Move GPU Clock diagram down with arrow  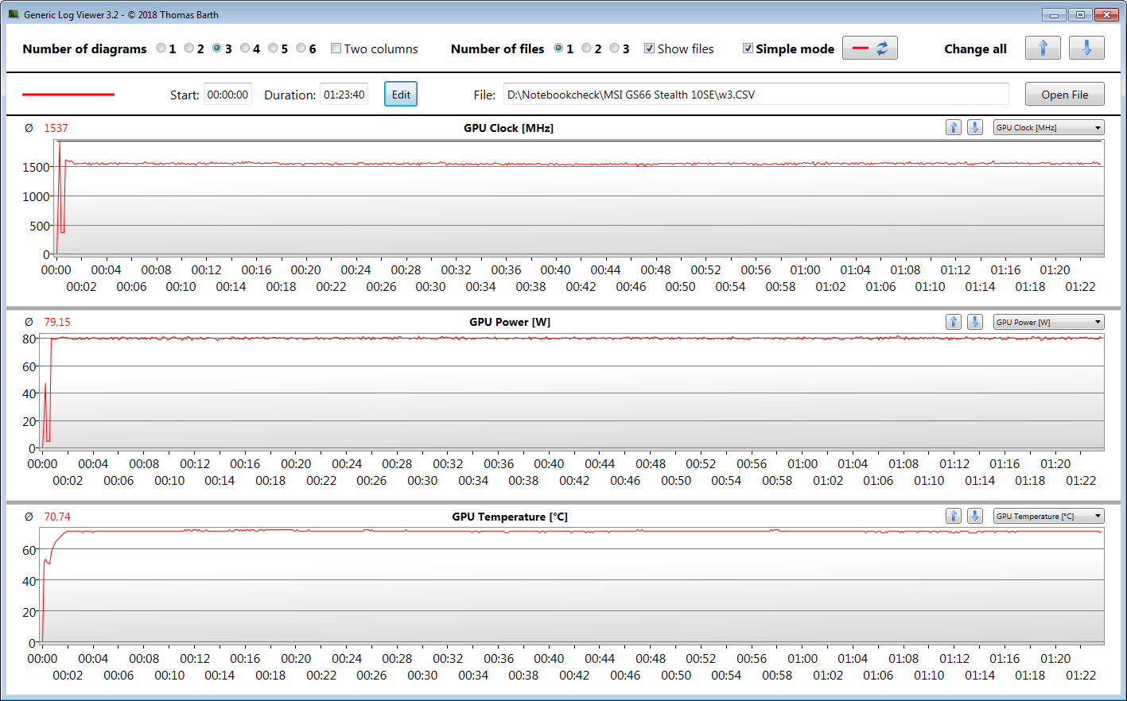974,128
